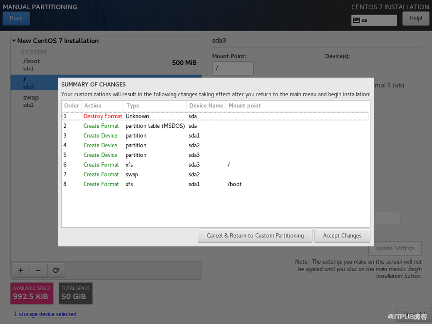The image size is (432, 324).
Task: Click the TOTAL SPACE 50 GiB box
Action: pos(76,293)
